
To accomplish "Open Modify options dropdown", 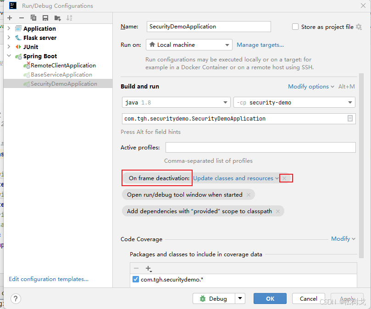I will pos(311,87).
